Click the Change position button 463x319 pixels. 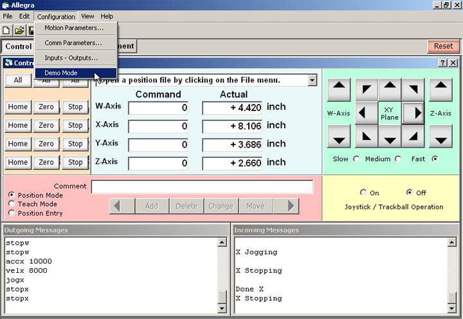coord(221,206)
